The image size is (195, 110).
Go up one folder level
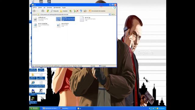coord(48,11)
